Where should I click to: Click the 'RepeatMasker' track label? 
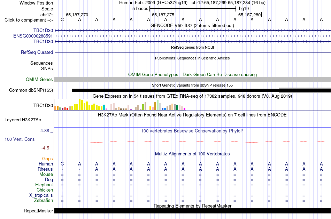(38, 211)
